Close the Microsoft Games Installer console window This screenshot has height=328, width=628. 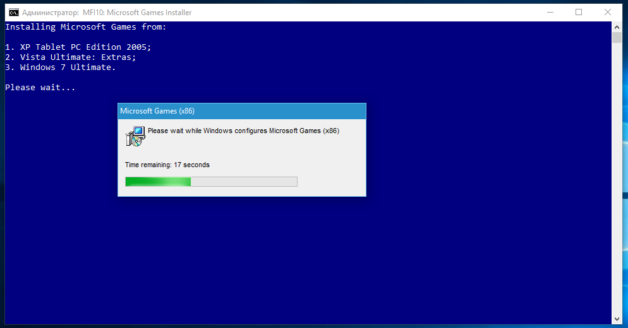[x=608, y=13]
